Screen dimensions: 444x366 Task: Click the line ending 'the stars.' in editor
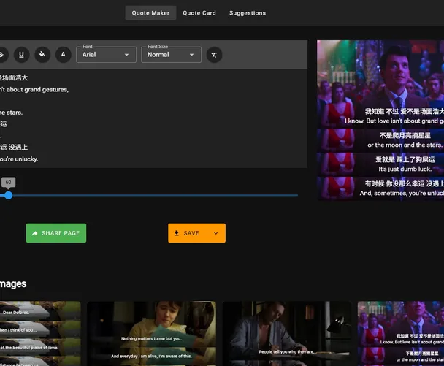click(12, 113)
